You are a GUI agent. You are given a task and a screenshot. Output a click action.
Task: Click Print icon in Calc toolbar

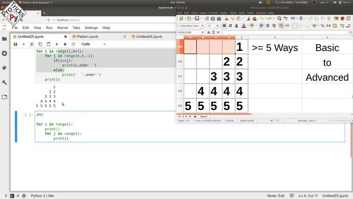[x=213, y=18]
